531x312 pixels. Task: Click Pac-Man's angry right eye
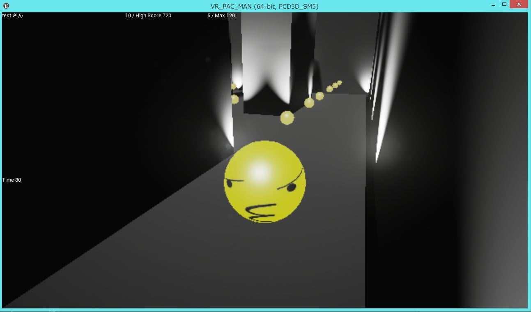(291, 188)
